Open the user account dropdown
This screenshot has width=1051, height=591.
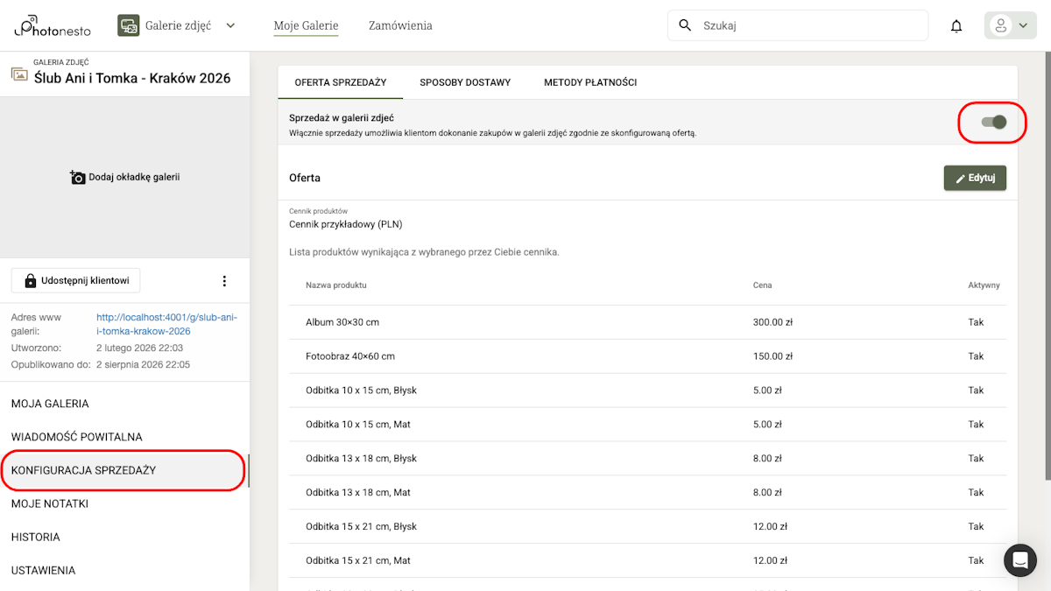click(1010, 26)
